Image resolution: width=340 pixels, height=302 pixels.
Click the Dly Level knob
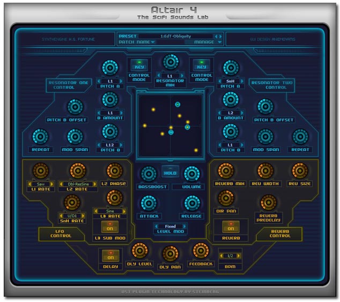click(139, 251)
